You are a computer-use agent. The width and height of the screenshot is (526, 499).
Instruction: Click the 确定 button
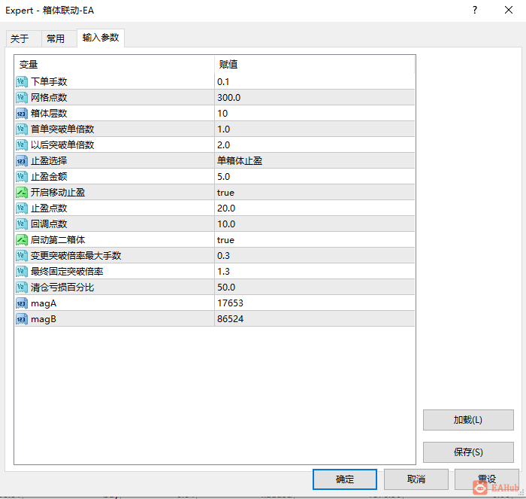coord(344,479)
